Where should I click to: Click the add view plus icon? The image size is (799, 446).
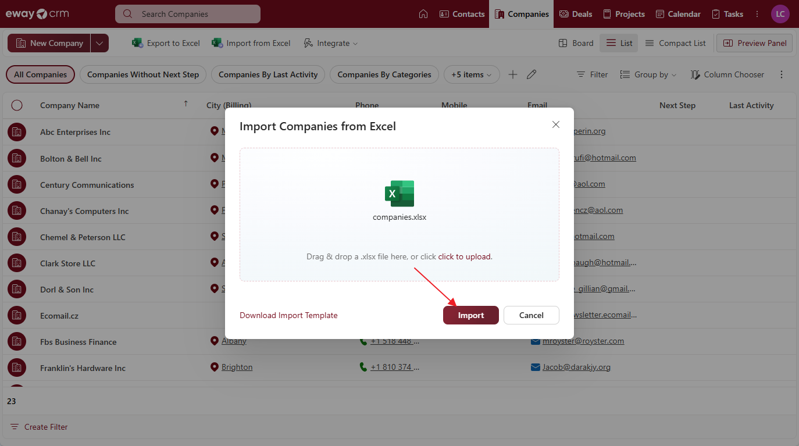[512, 74]
